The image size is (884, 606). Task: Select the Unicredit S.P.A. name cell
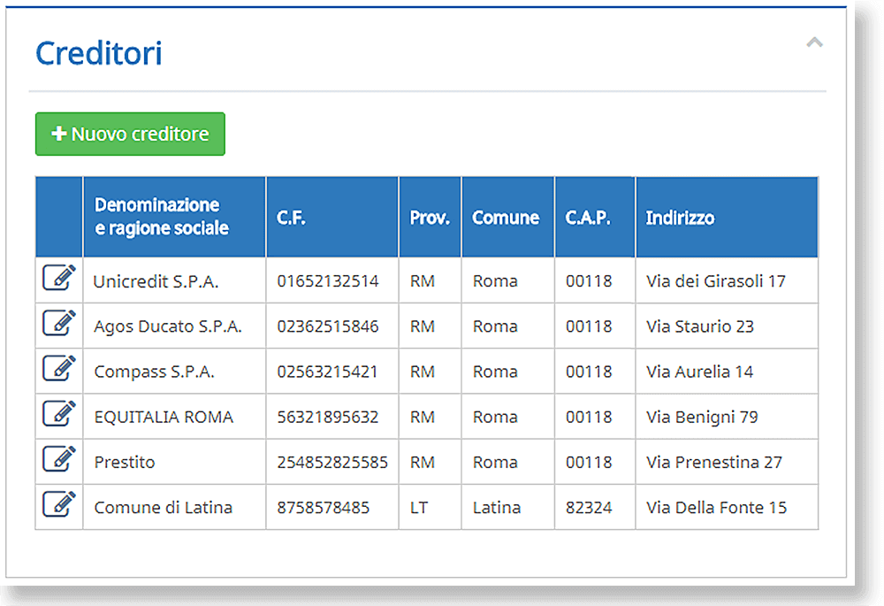(174, 281)
